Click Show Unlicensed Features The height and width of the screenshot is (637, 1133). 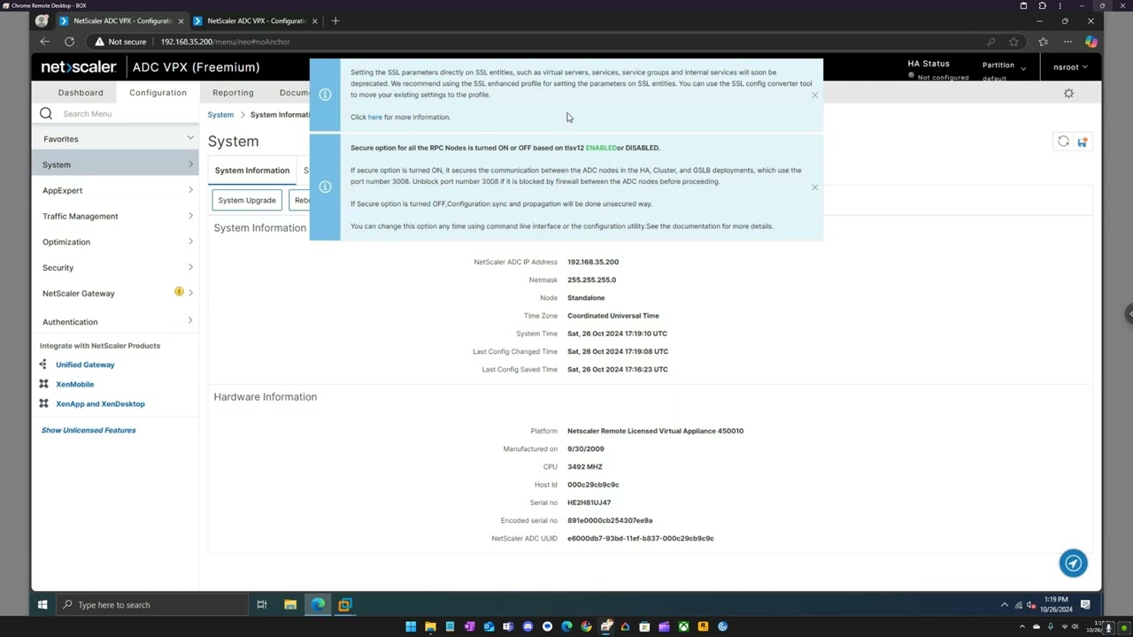(x=89, y=430)
